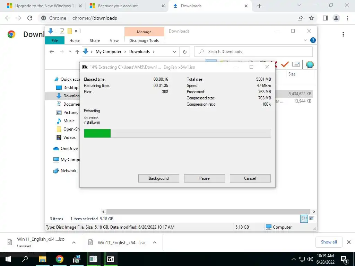Open Explorer help question mark

click(313, 40)
